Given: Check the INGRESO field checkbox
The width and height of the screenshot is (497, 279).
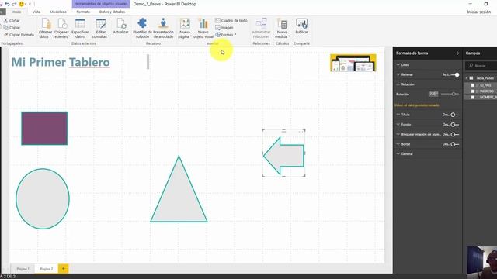Looking at the screenshot, I should (x=473, y=91).
